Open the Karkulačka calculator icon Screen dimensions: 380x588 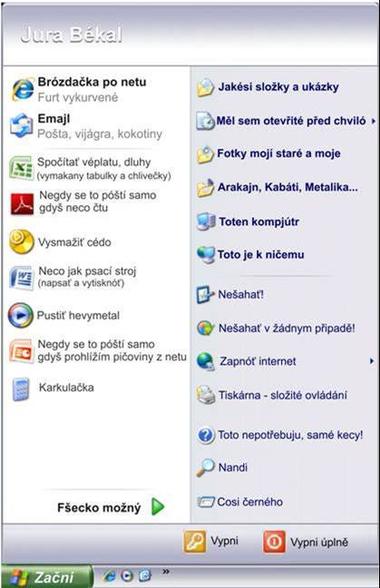pyautogui.click(x=21, y=389)
